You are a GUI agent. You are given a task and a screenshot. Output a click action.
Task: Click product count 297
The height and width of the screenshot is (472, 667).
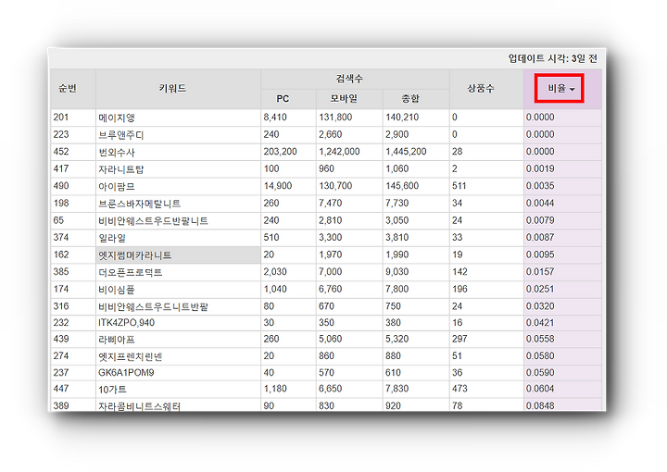point(459,339)
